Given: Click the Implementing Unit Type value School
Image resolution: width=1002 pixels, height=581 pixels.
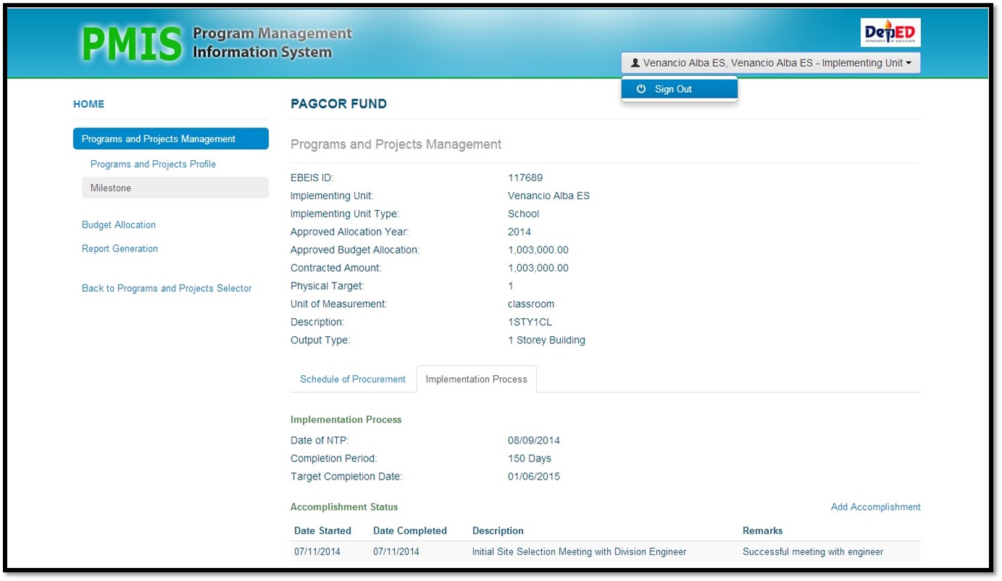Looking at the screenshot, I should (524, 214).
